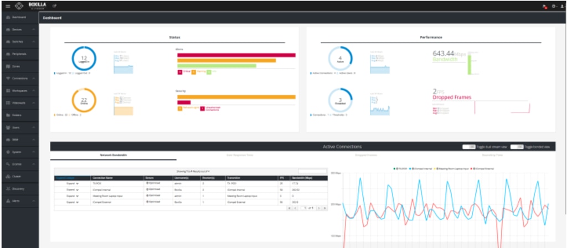
Task: Select the Peripherals sidebar icon
Action: pos(8,54)
